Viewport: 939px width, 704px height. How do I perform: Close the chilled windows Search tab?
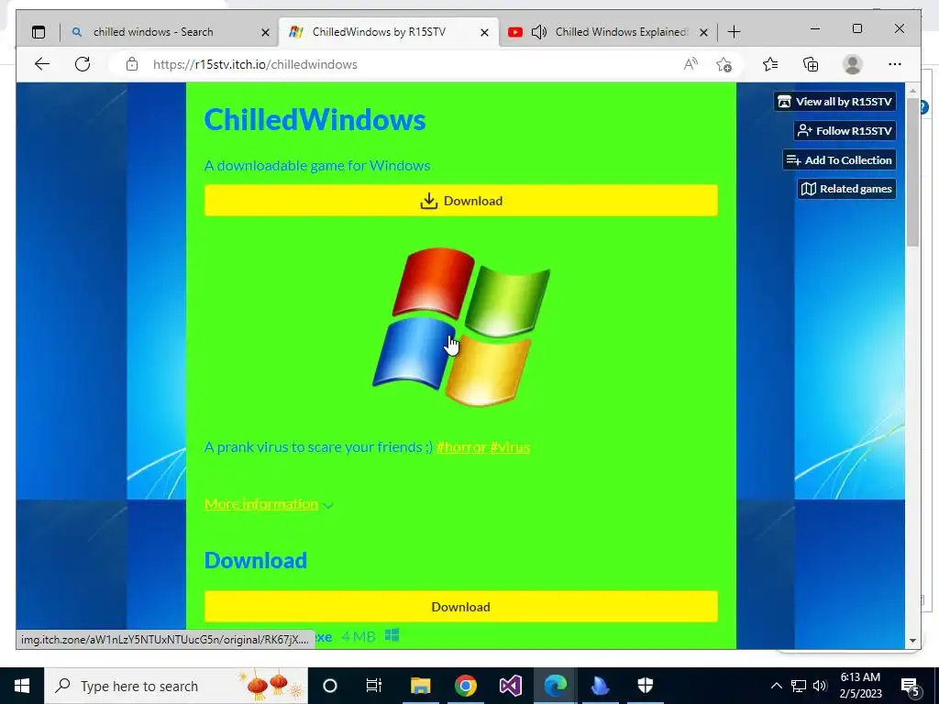265,32
